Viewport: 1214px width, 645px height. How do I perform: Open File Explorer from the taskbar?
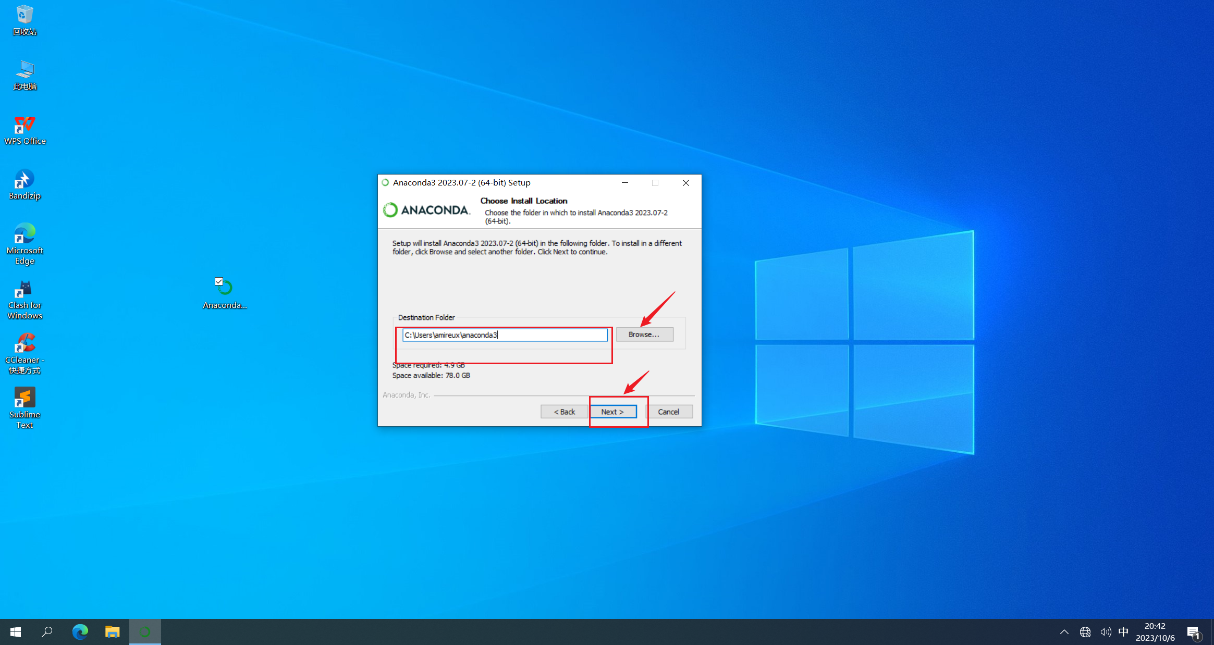point(112,632)
